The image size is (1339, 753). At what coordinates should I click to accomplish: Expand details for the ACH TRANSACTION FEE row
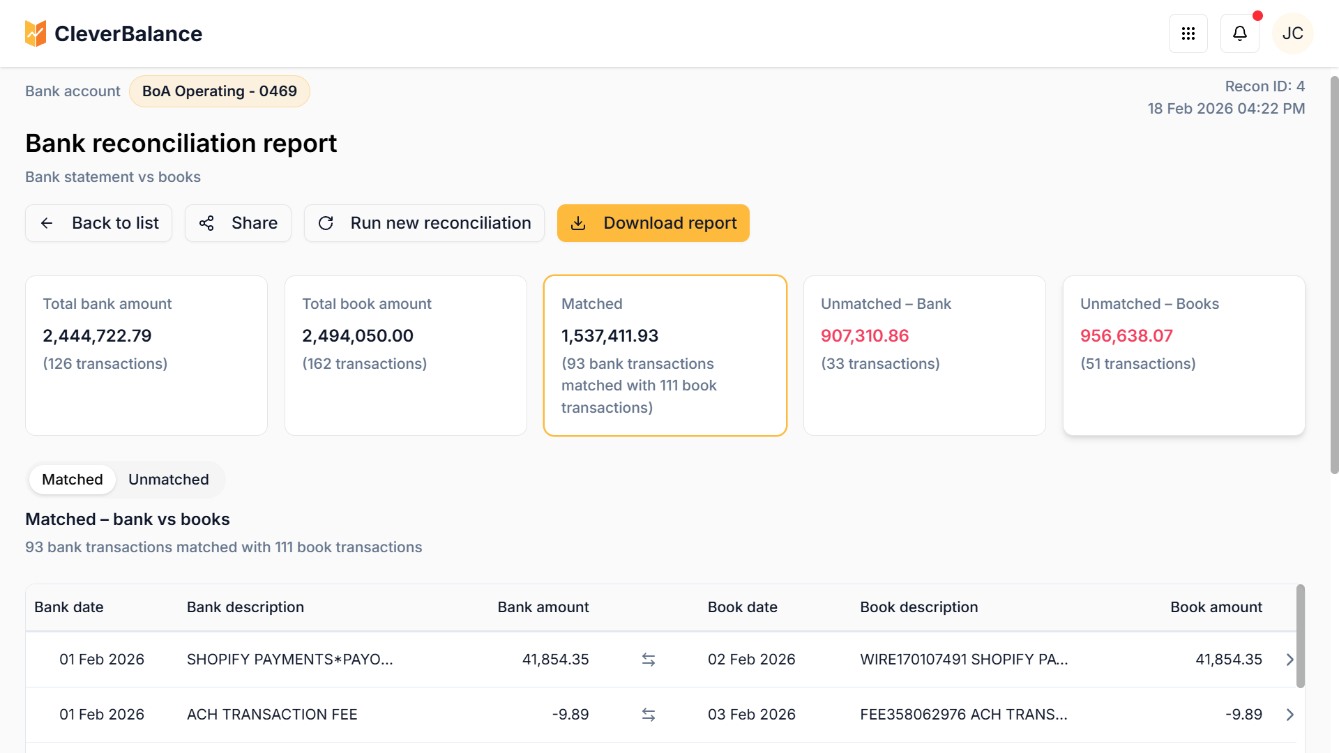click(x=1289, y=715)
